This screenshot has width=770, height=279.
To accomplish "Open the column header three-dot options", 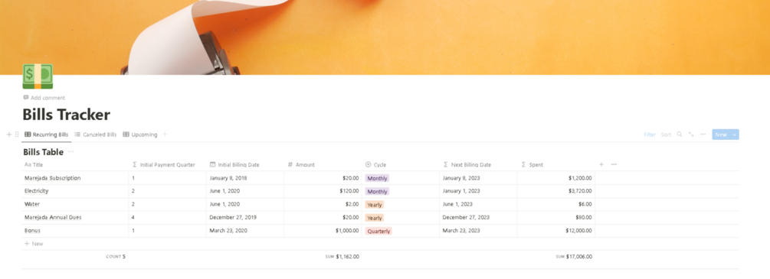I will point(614,165).
